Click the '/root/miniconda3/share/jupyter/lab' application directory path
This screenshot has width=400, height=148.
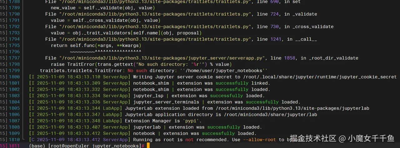270,114
